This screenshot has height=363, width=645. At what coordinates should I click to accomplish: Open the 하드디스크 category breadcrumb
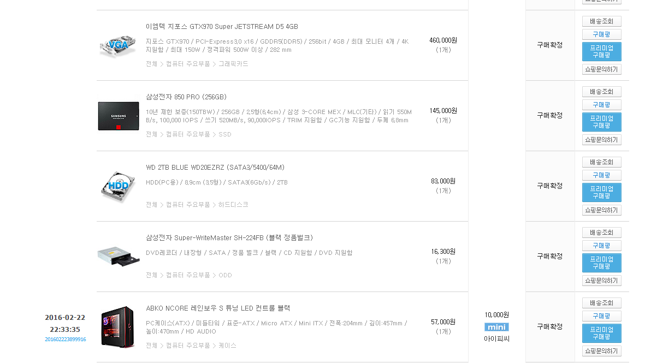point(233,205)
